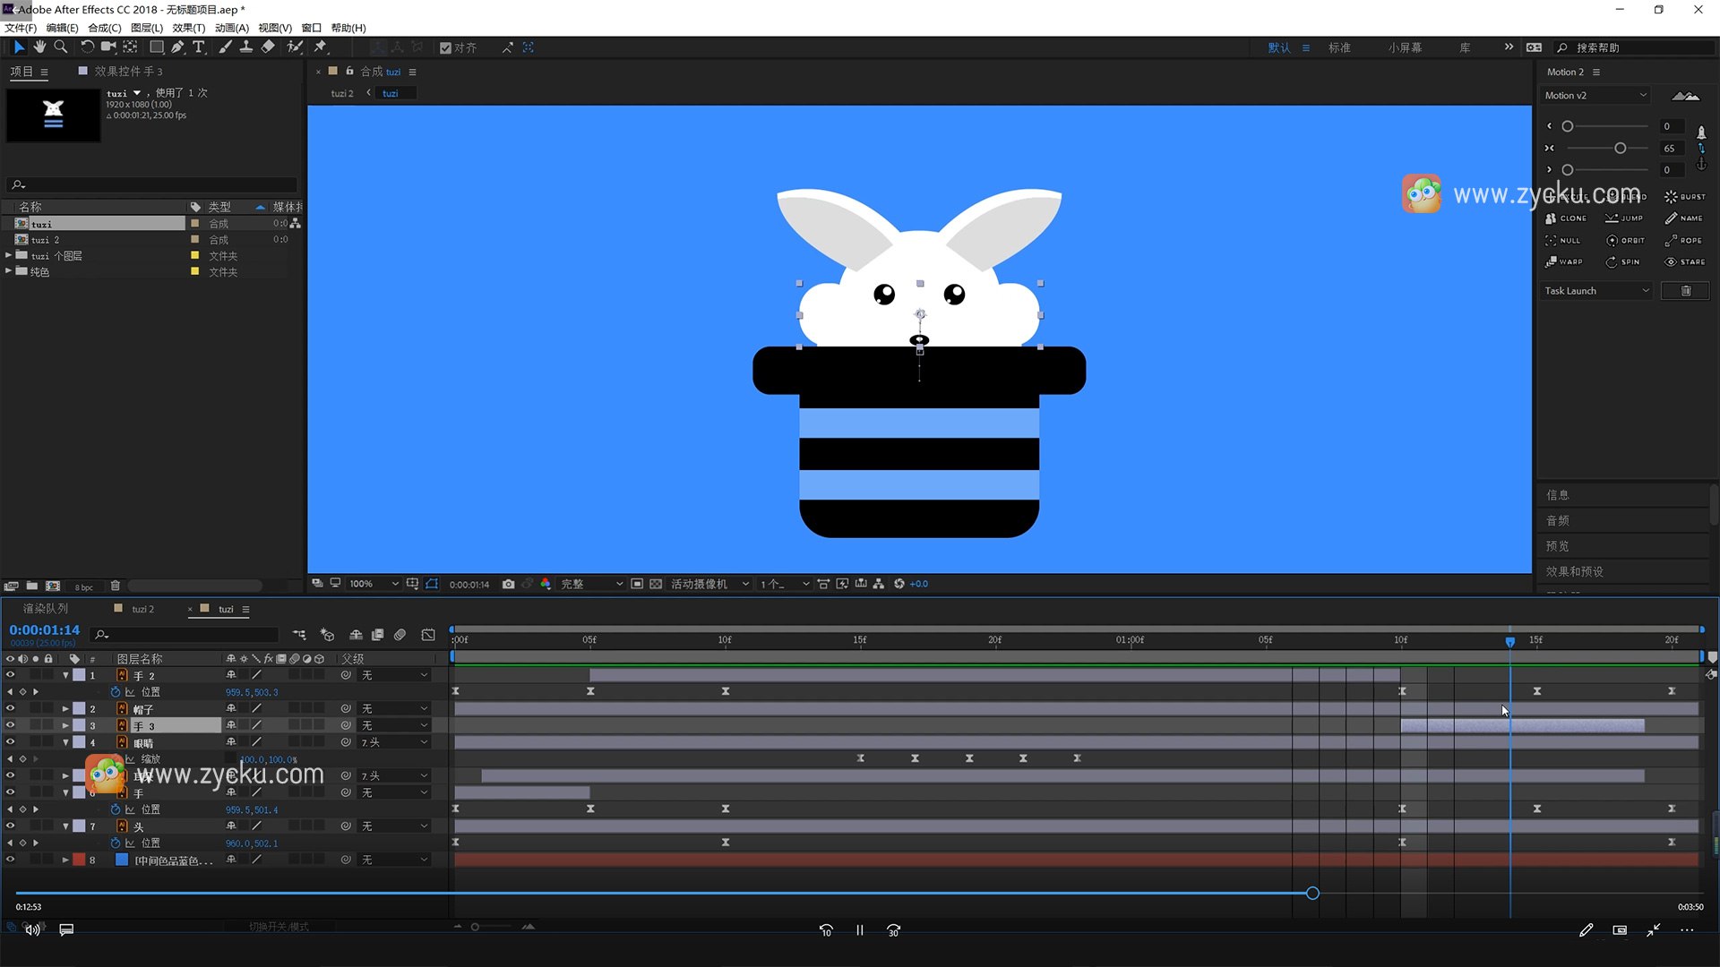The image size is (1720, 967).
Task: Select the Puppet Pin tool
Action: pos(321,47)
